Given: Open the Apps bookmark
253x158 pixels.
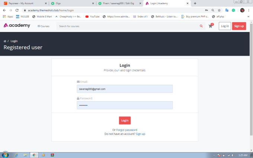Looking at the screenshot, I should pyautogui.click(x=8, y=17).
